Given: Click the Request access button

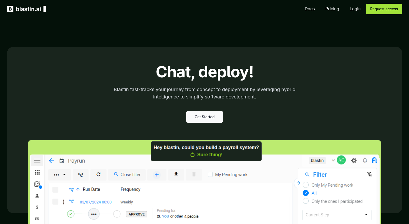Looking at the screenshot, I should pos(384,9).
